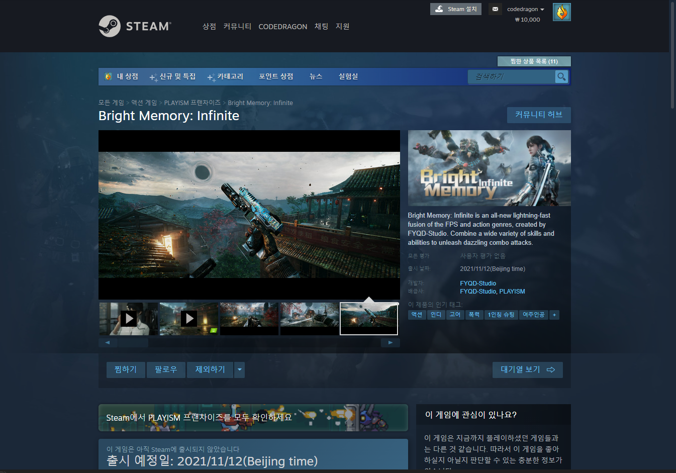Select third screenshot thumbnail
Viewport: 676px width, 473px height.
pyautogui.click(x=249, y=319)
